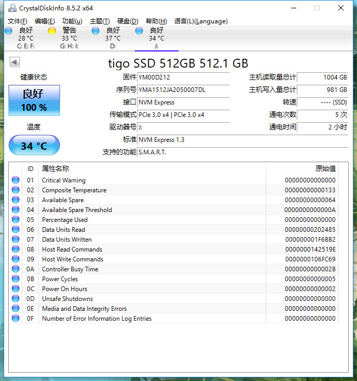Click the 良好 100% health status button
357x381 pixels.
34,100
